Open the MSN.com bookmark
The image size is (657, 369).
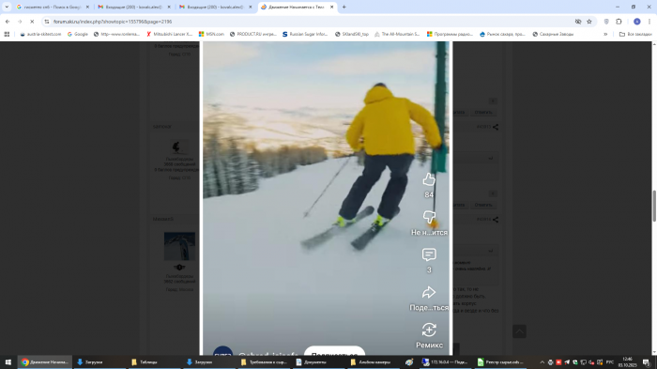point(211,34)
